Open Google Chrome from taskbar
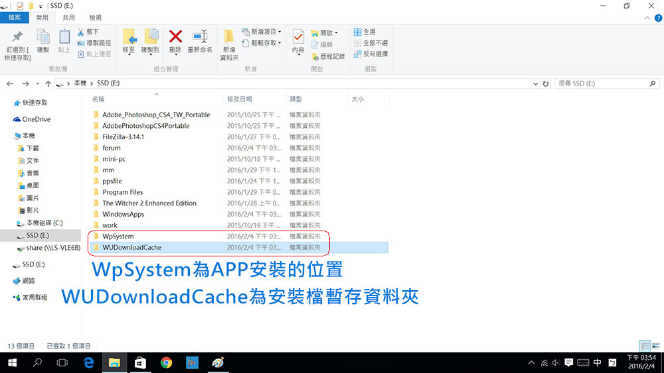 click(166, 362)
